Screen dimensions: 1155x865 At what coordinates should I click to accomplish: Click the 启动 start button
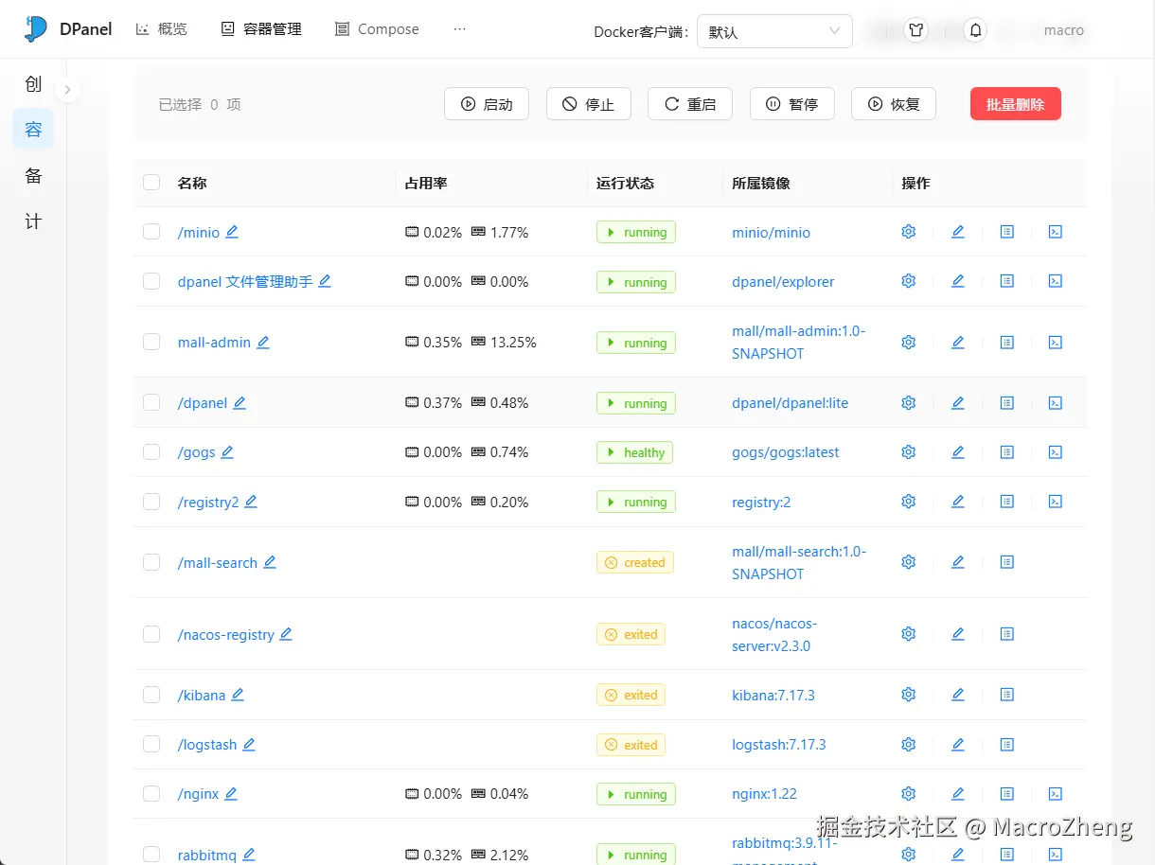pyautogui.click(x=487, y=104)
